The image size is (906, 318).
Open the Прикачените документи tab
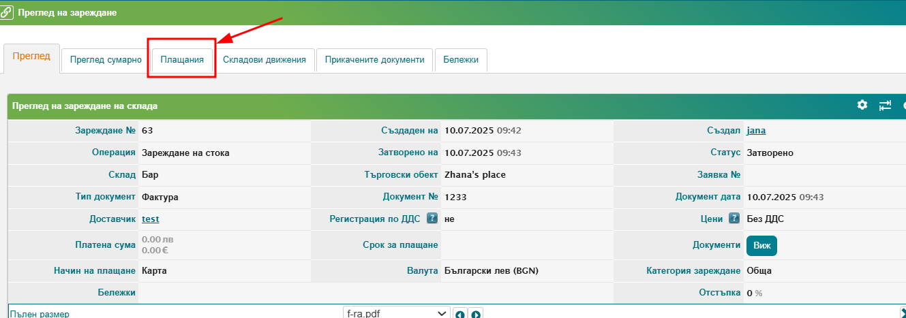(375, 60)
